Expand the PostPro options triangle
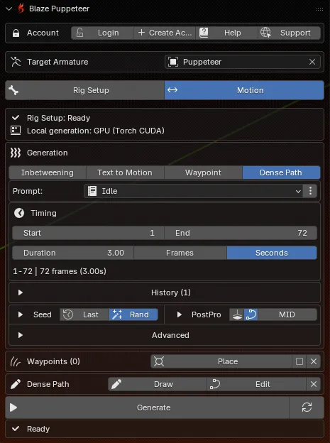 (x=179, y=315)
